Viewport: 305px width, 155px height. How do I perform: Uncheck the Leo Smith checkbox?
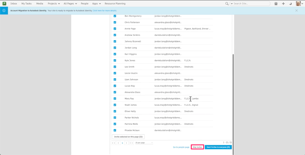115,67
